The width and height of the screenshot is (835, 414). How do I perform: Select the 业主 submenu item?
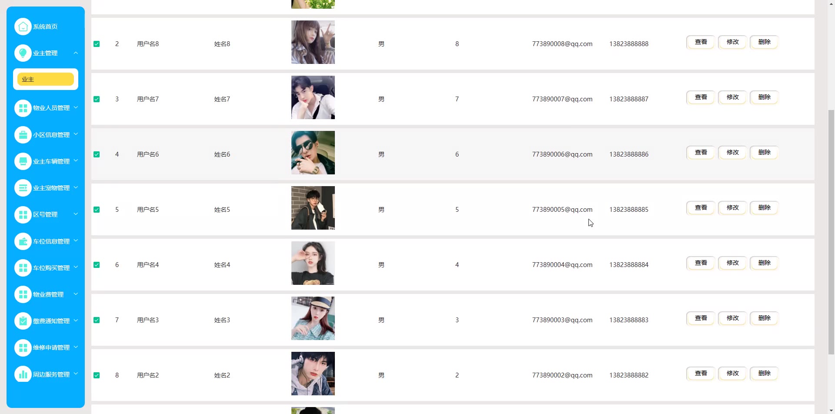[x=46, y=79]
